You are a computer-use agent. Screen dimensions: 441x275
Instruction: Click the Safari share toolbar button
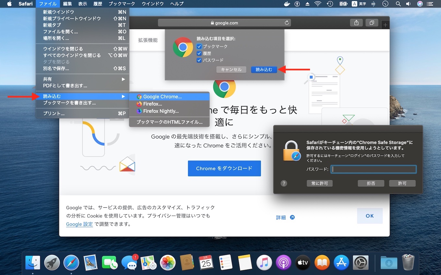[x=356, y=23]
